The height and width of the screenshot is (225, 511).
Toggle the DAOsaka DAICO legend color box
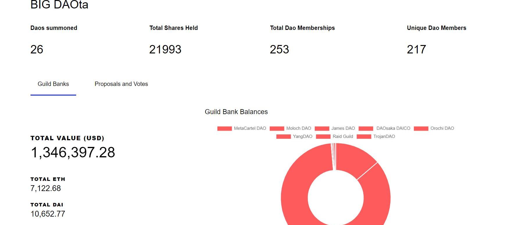tap(366, 128)
